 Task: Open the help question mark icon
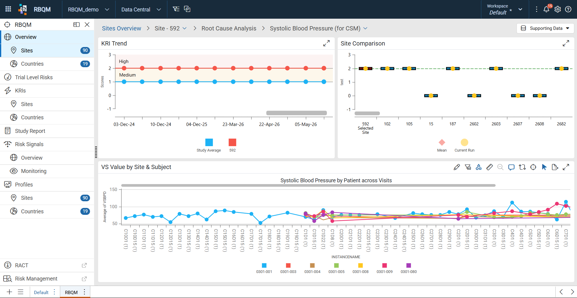click(x=568, y=9)
